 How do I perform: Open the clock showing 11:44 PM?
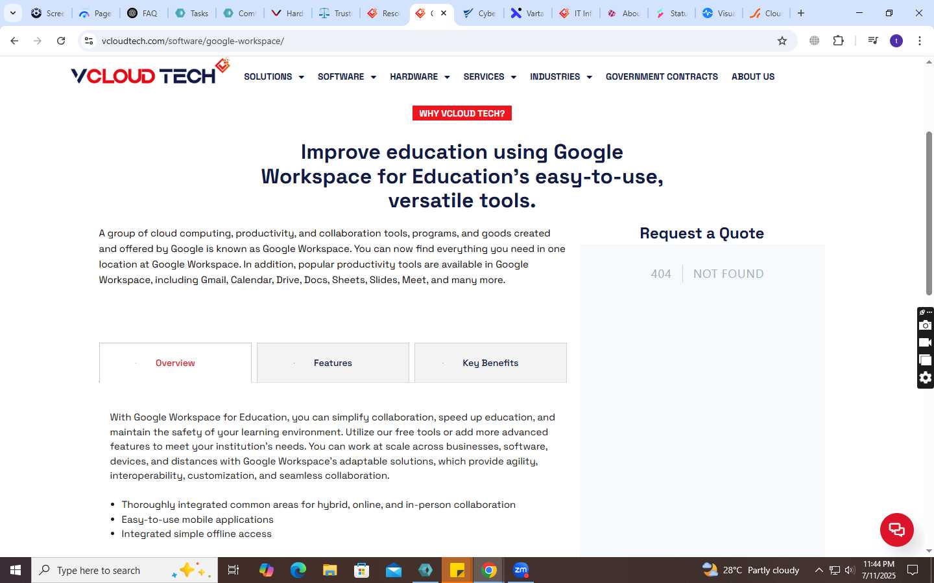[x=879, y=570]
